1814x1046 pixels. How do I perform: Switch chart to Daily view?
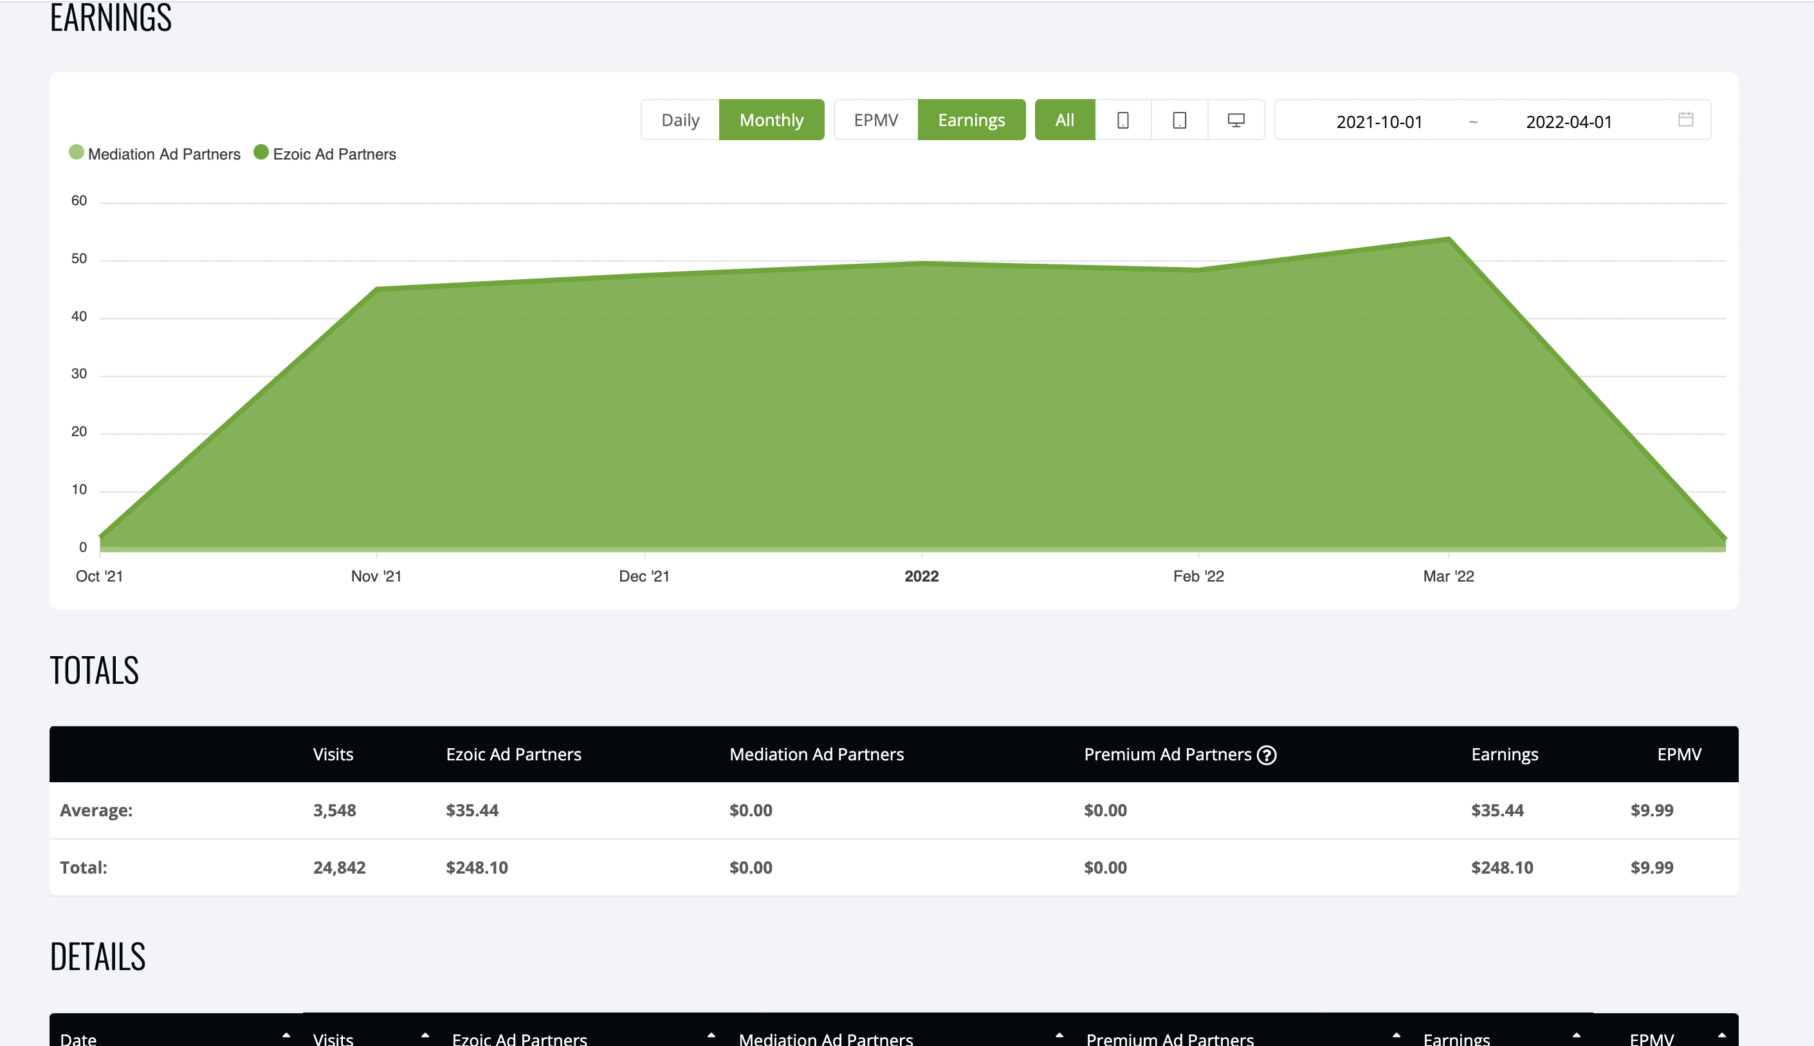coord(680,120)
